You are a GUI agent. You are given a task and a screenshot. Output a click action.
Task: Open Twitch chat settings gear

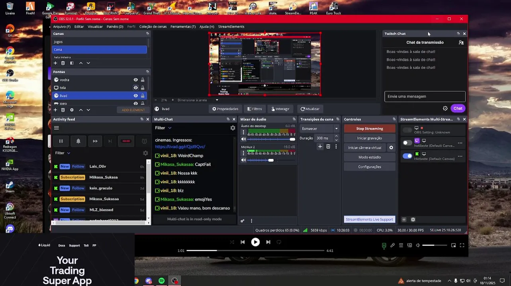tap(445, 108)
